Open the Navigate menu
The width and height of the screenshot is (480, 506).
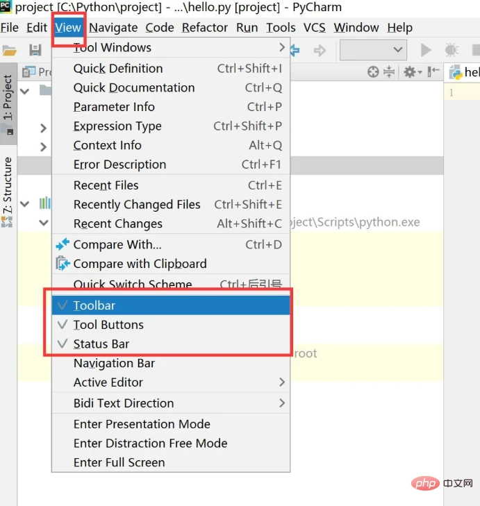click(x=113, y=28)
